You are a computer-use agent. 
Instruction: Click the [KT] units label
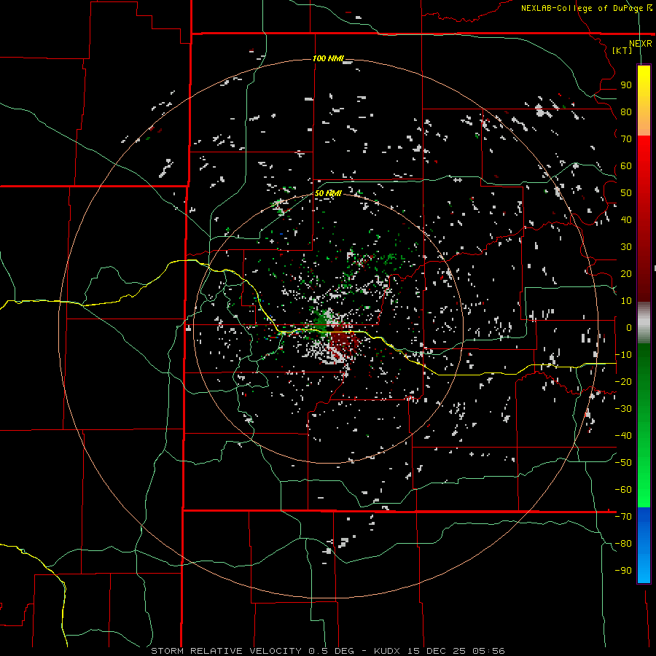pos(622,50)
